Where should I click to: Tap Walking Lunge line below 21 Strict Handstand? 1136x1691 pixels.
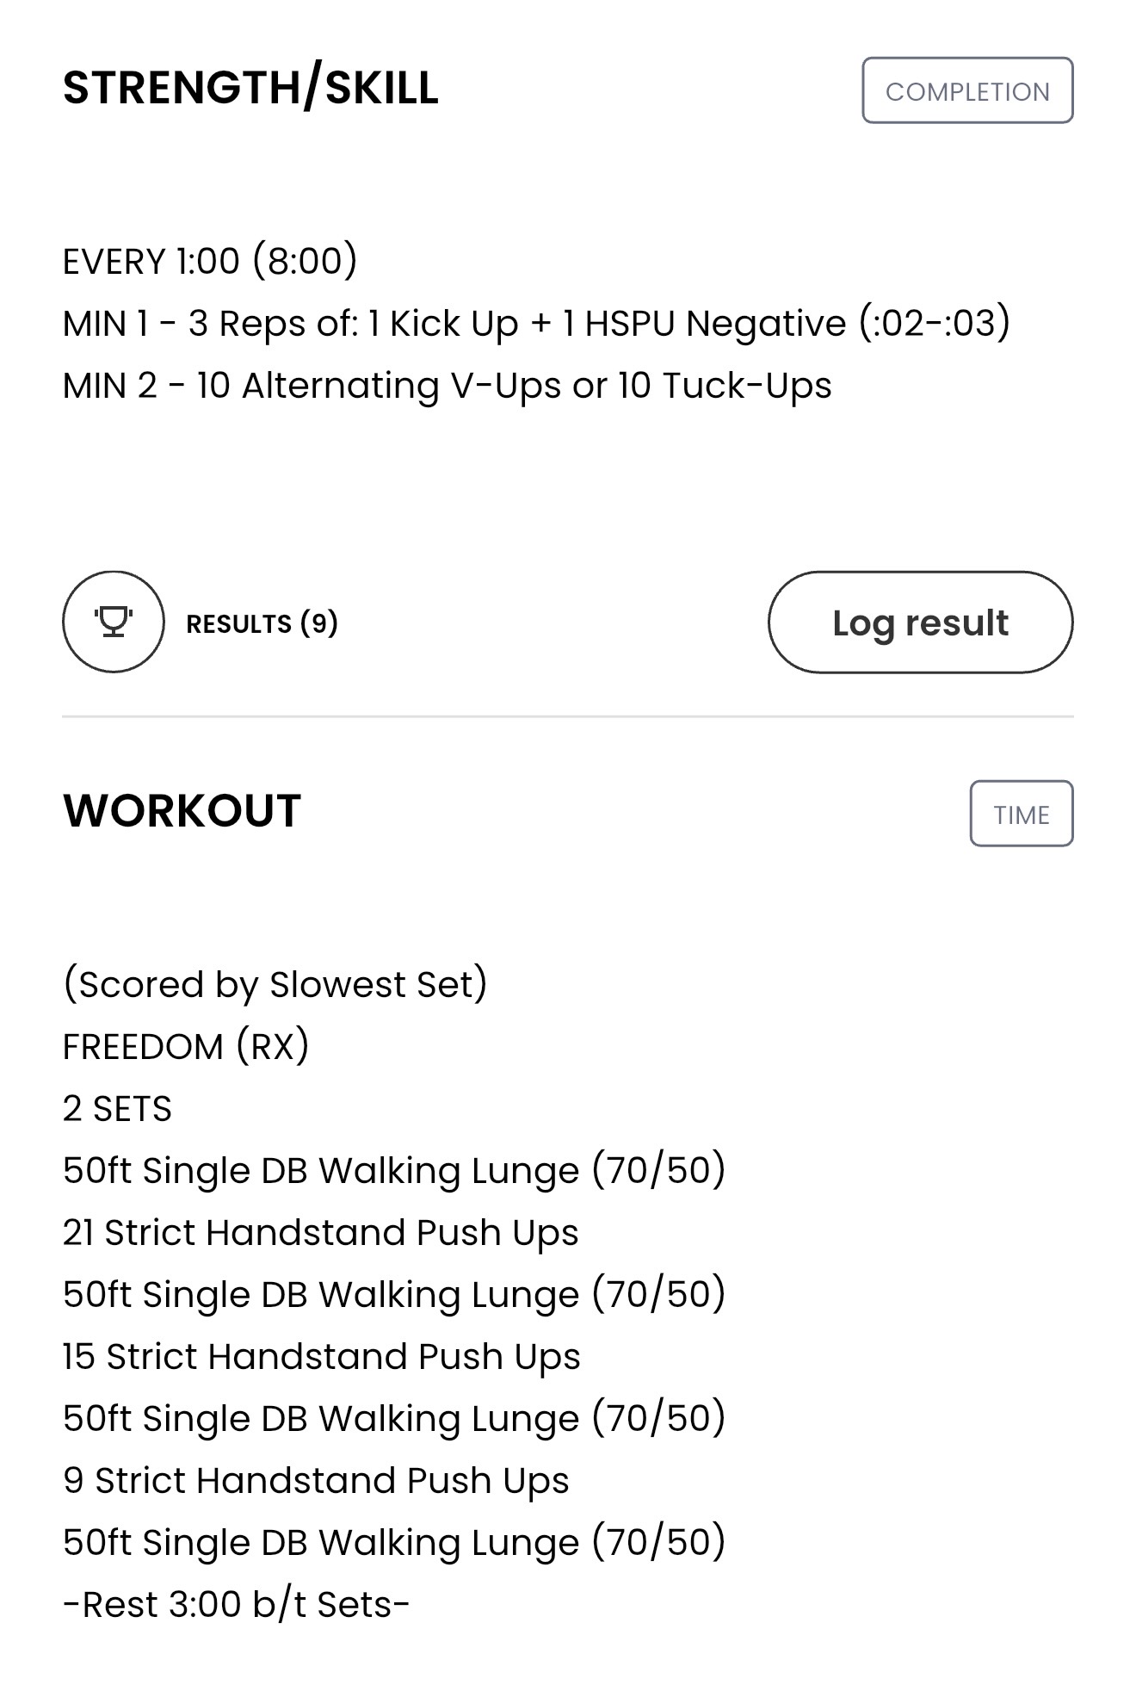(394, 1295)
